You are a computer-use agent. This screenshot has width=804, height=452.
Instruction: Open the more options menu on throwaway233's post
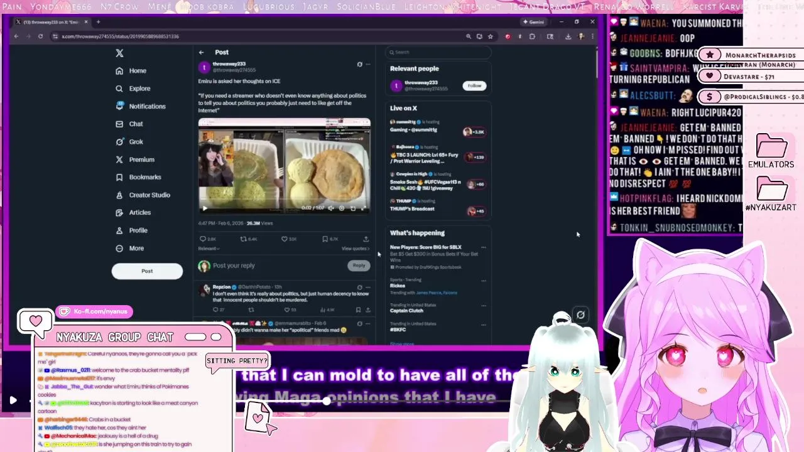tap(368, 65)
